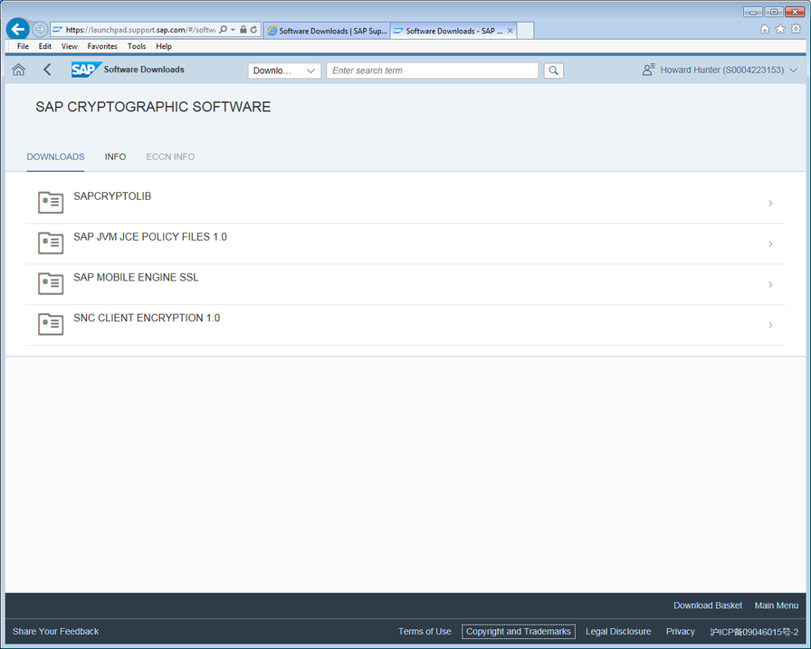Click the back chevron next to the SAP logo

pos(47,70)
